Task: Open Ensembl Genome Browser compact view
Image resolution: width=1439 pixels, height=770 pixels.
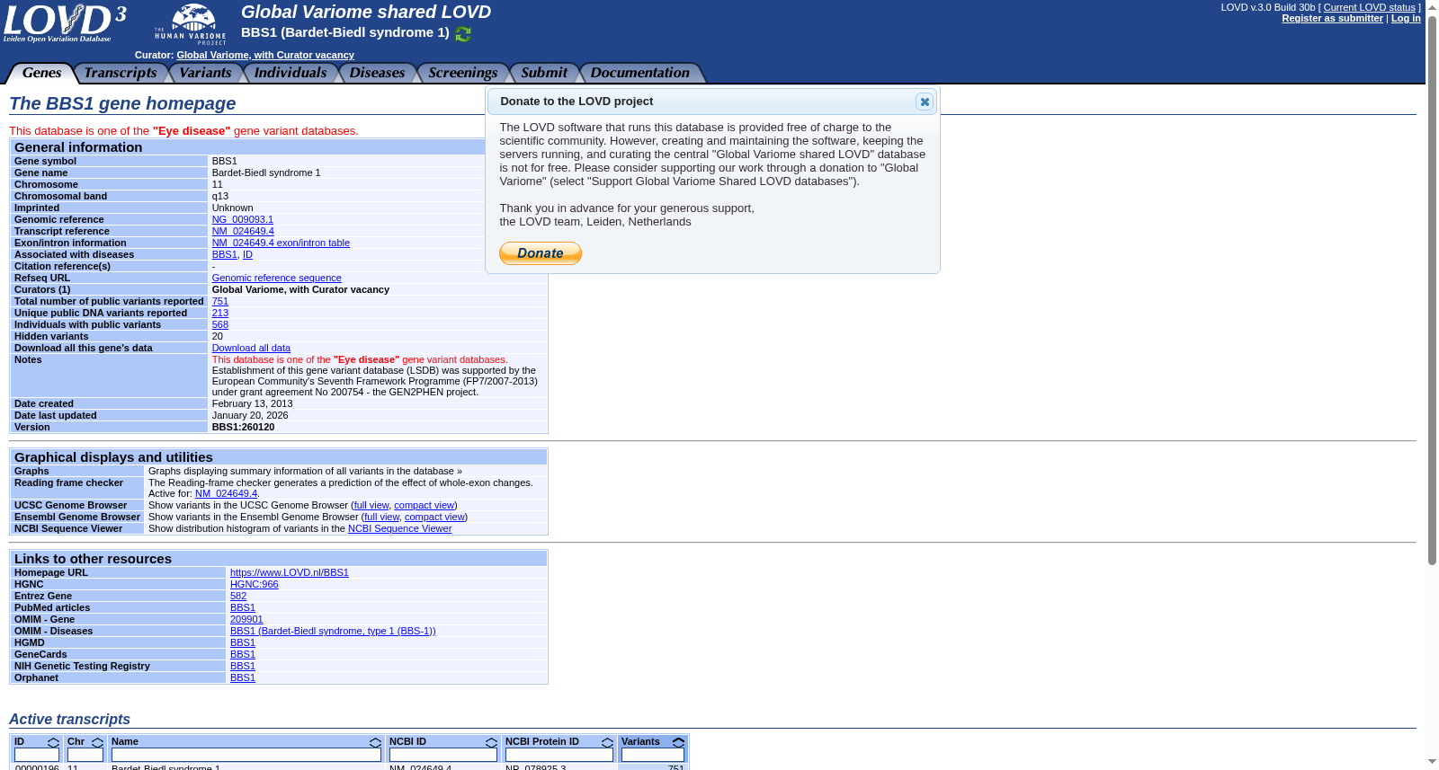Action: (434, 517)
